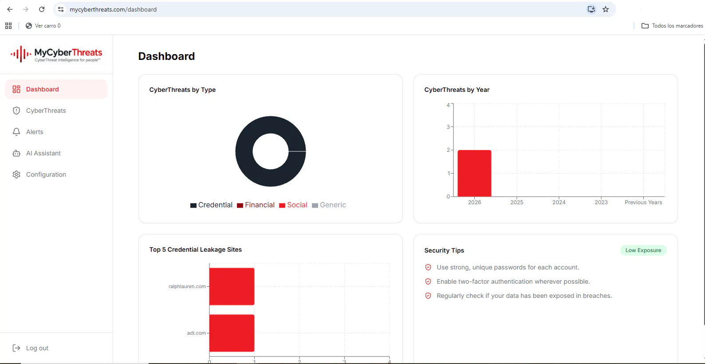The image size is (705, 364).
Task: Bookmark this page with the star icon
Action: pyautogui.click(x=606, y=9)
